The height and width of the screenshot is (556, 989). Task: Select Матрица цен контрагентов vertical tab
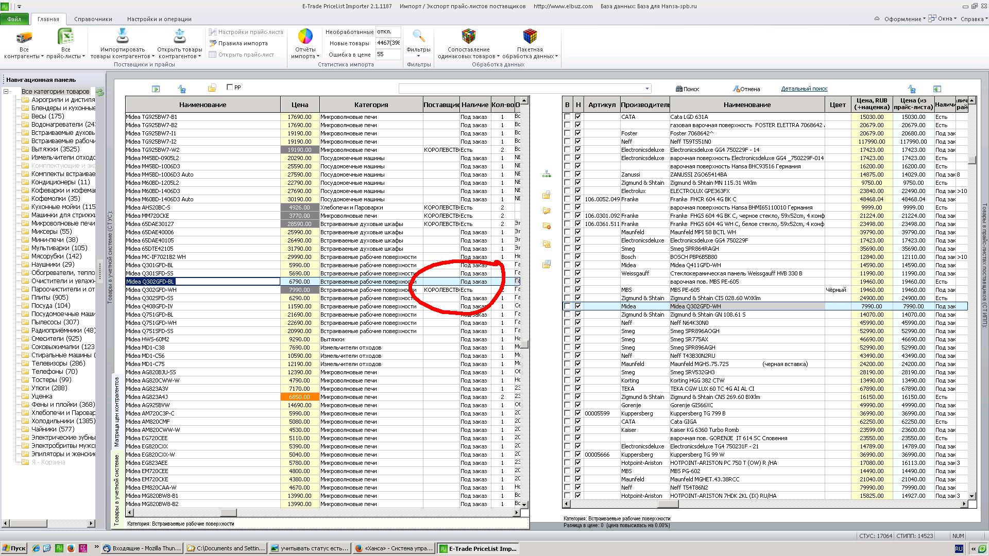pyautogui.click(x=116, y=411)
